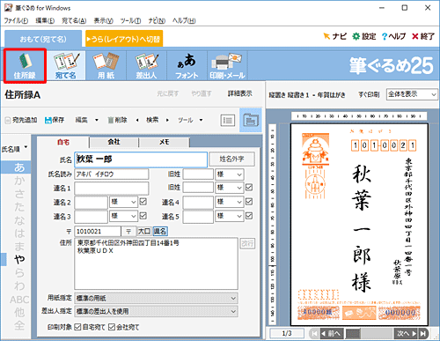Screen dimensions: 440x341
Task: Open the フォント font icon
Action: [187, 66]
